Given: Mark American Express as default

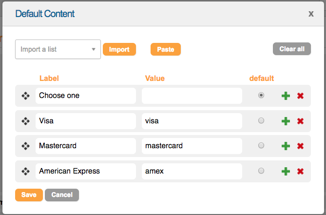Looking at the screenshot, I should click(x=261, y=171).
